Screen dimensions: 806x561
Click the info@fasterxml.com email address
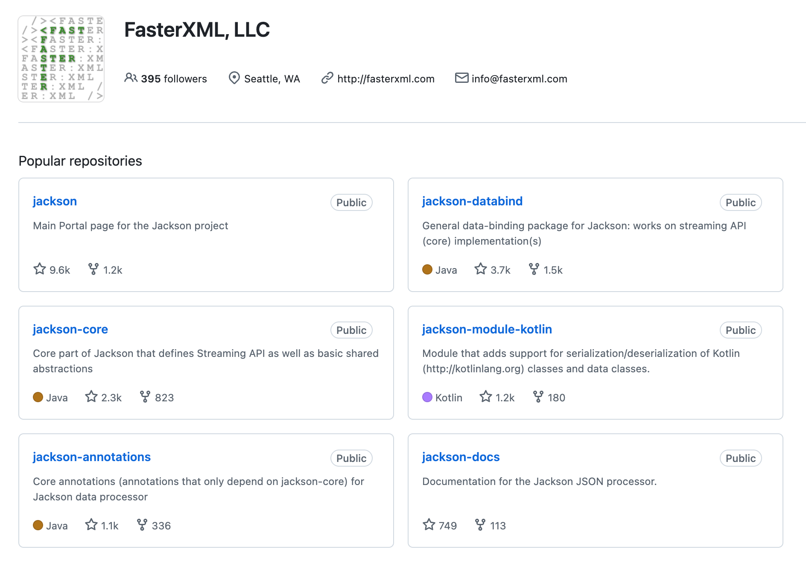[519, 79]
